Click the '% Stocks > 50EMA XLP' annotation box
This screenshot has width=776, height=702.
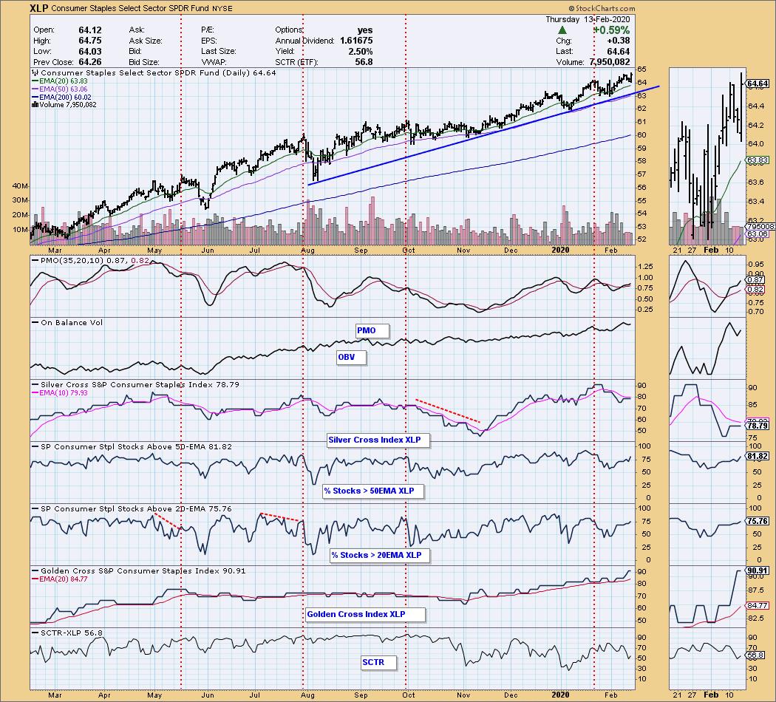pyautogui.click(x=373, y=491)
